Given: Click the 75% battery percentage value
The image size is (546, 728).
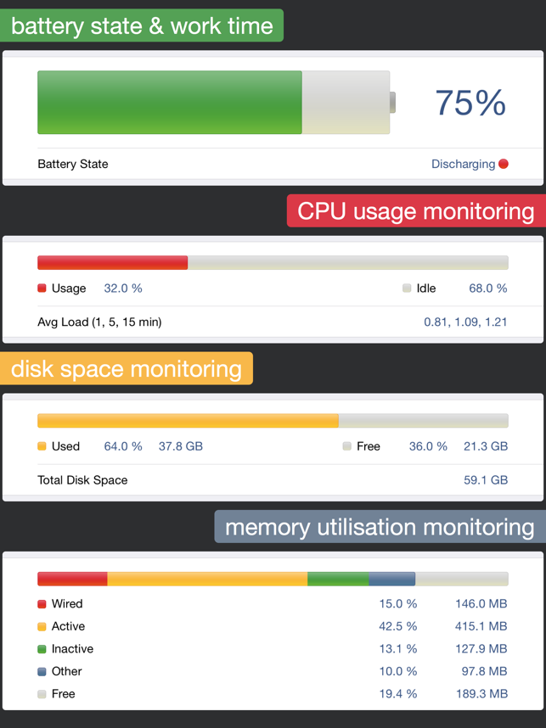Looking at the screenshot, I should [470, 102].
